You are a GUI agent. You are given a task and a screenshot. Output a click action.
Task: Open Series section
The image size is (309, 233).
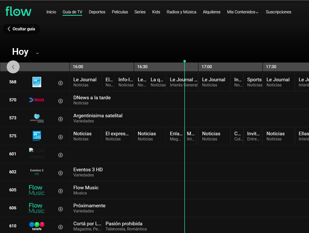point(140,12)
